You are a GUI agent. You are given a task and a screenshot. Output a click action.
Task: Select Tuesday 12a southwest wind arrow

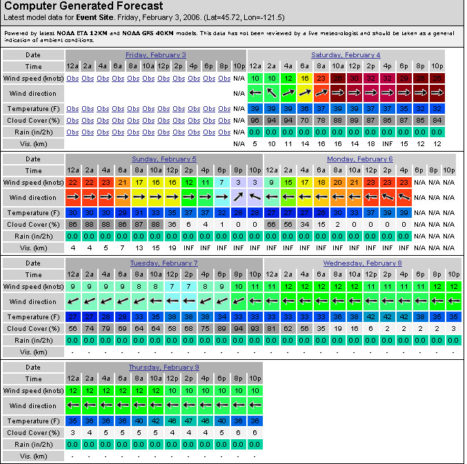(x=73, y=301)
